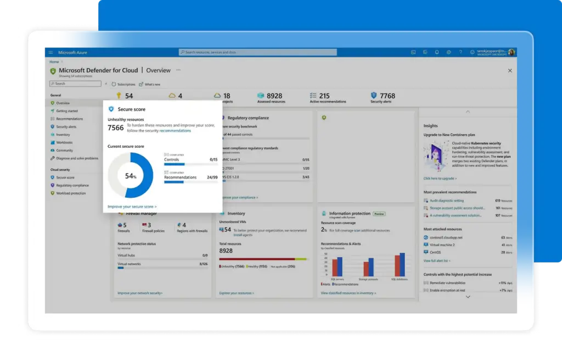Image resolution: width=562 pixels, height=361 pixels.
Task: Click the Controls 0/15 progress bar
Action: click(x=190, y=164)
